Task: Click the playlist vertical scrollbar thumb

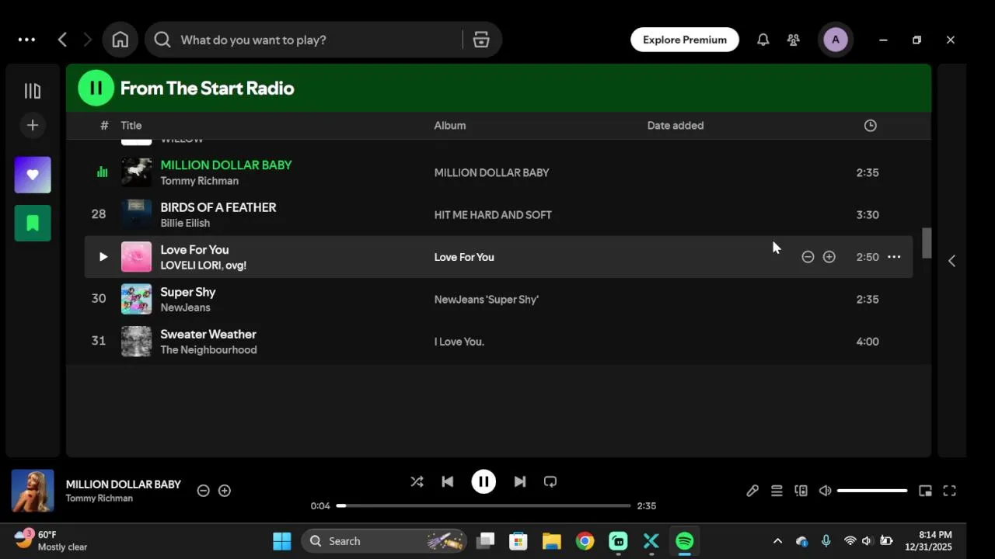Action: pos(927,243)
